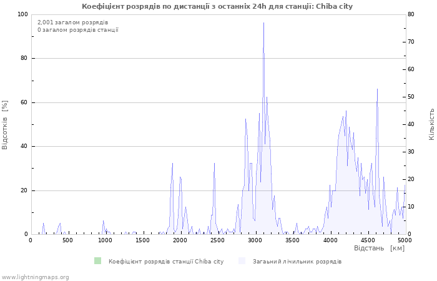Click the 'Відстань [км]' x-axis label
Screen dimensions: 437x281
[x=379, y=248]
